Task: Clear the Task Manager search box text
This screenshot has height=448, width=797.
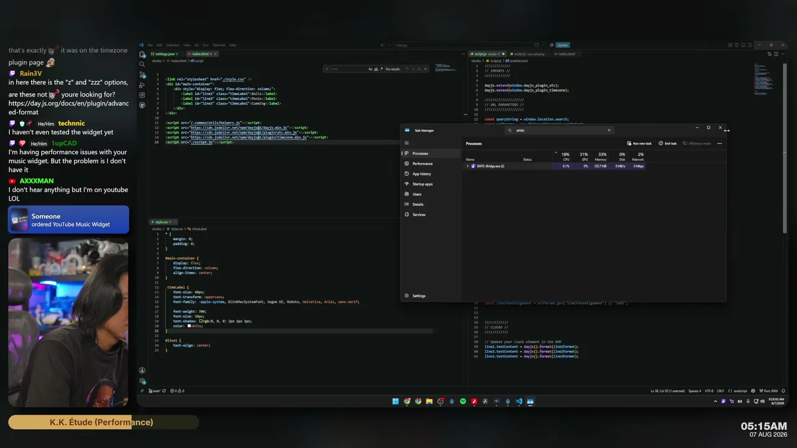Action: 609,131
